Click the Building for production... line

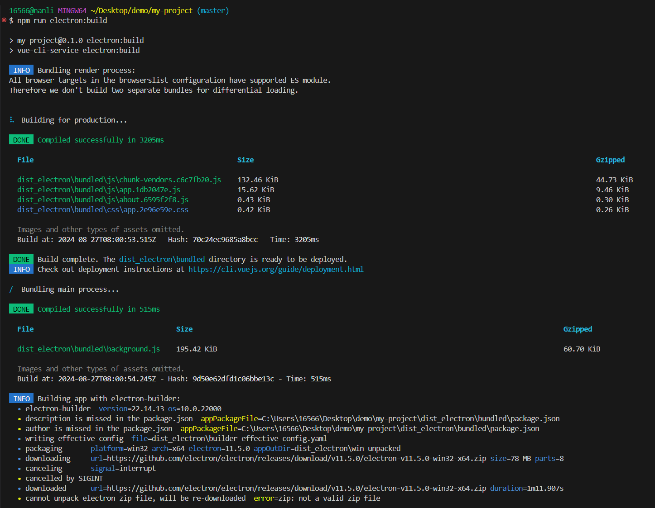(x=74, y=120)
